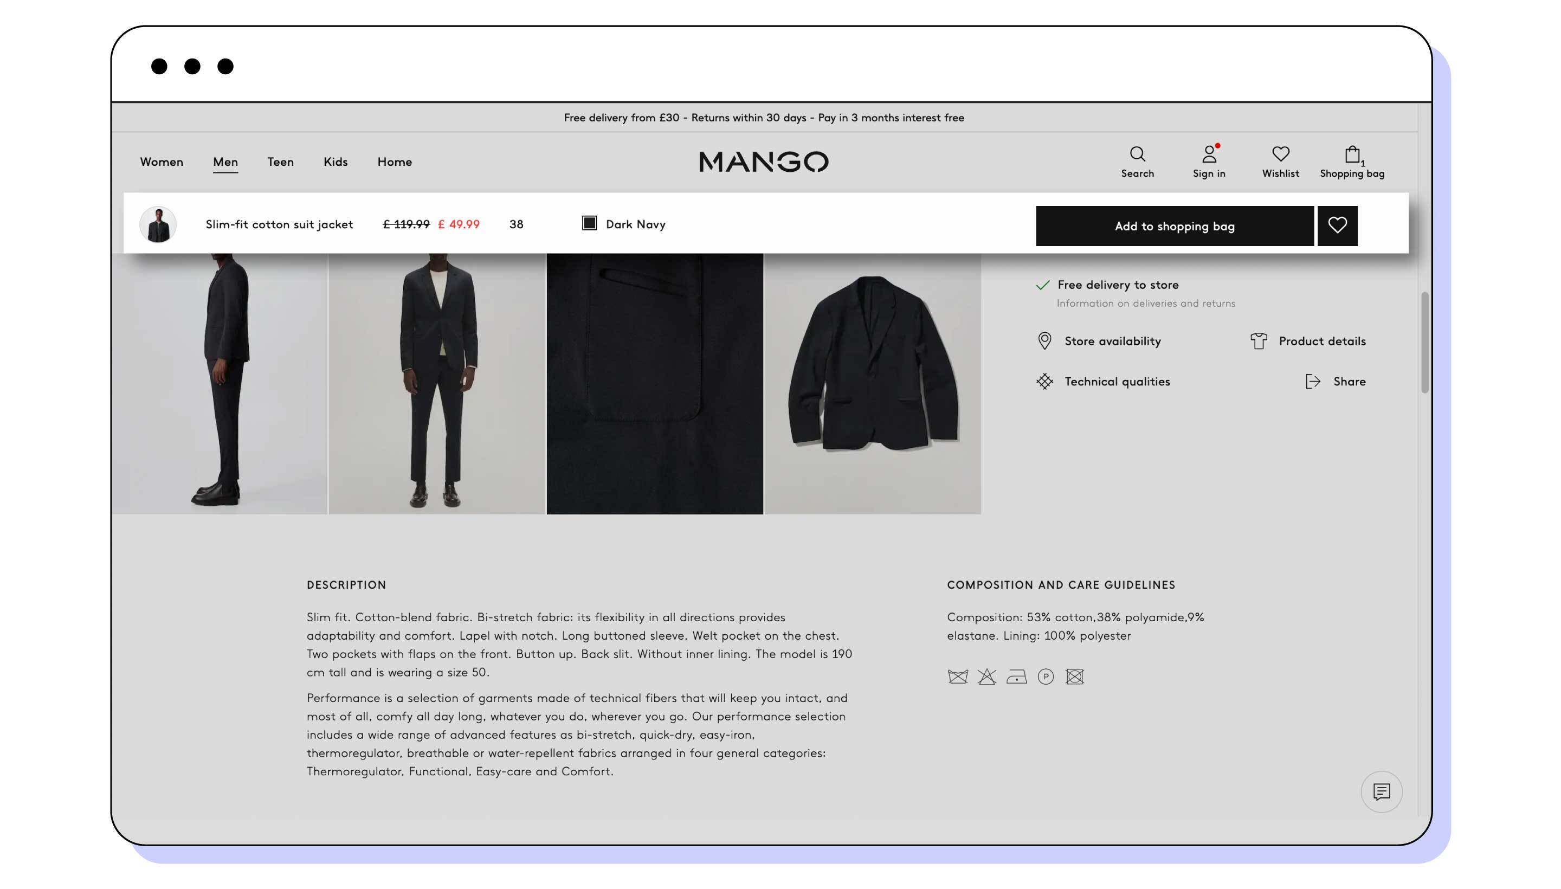
Task: Click the Share arrow icon
Action: pos(1313,382)
